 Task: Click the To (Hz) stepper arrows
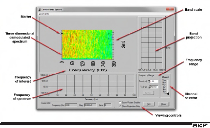[149, 87]
